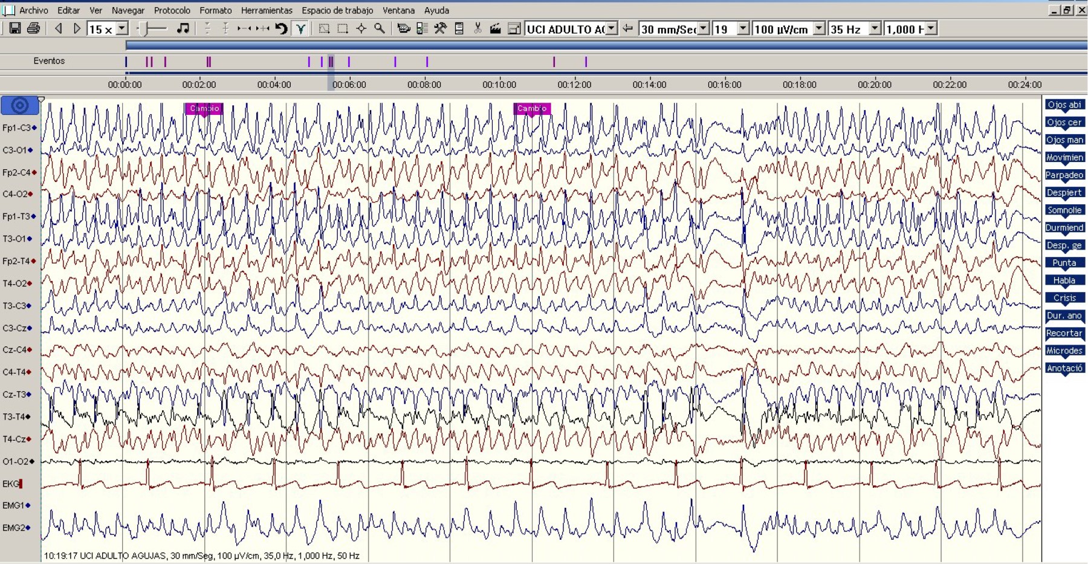Click the Save floppy disk icon
Screen dimensions: 1088x564
[15, 28]
